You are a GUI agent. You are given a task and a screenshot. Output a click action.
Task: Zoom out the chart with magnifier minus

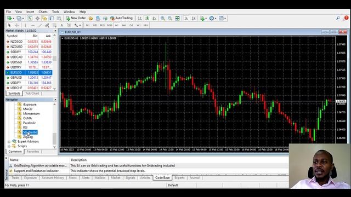pyautogui.click(x=170, y=18)
